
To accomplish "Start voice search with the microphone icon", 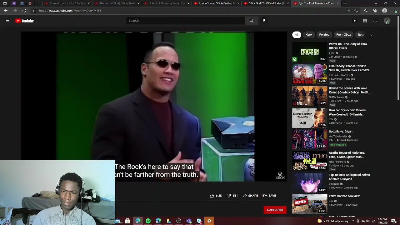I will point(264,21).
